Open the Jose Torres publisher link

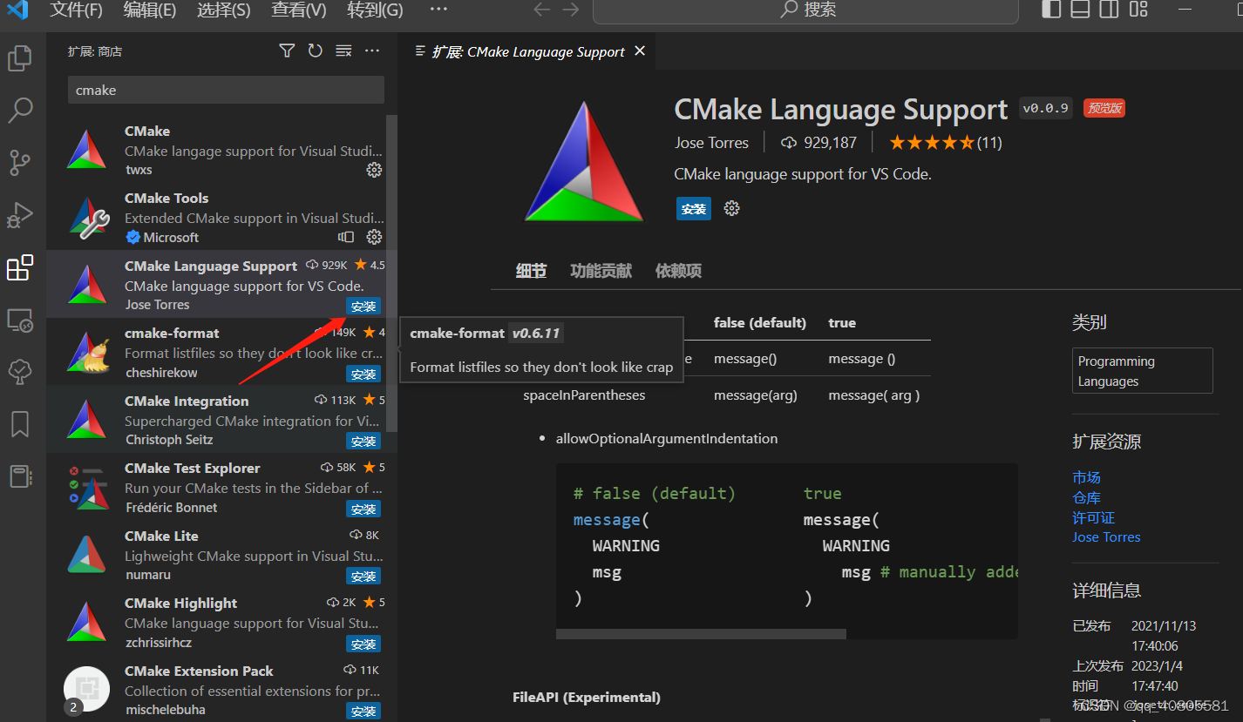(1106, 536)
